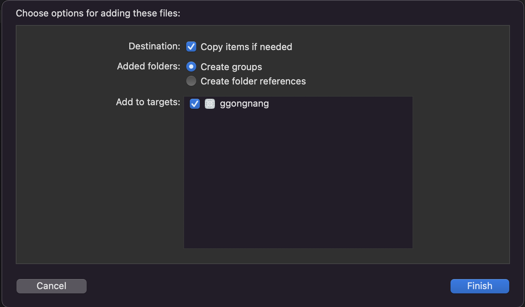Untick the ggongnang target checkbox
Image resolution: width=525 pixels, height=307 pixels.
(x=195, y=104)
